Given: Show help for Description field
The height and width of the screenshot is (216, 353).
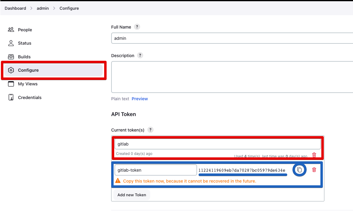Looking at the screenshot, I should pos(140,55).
